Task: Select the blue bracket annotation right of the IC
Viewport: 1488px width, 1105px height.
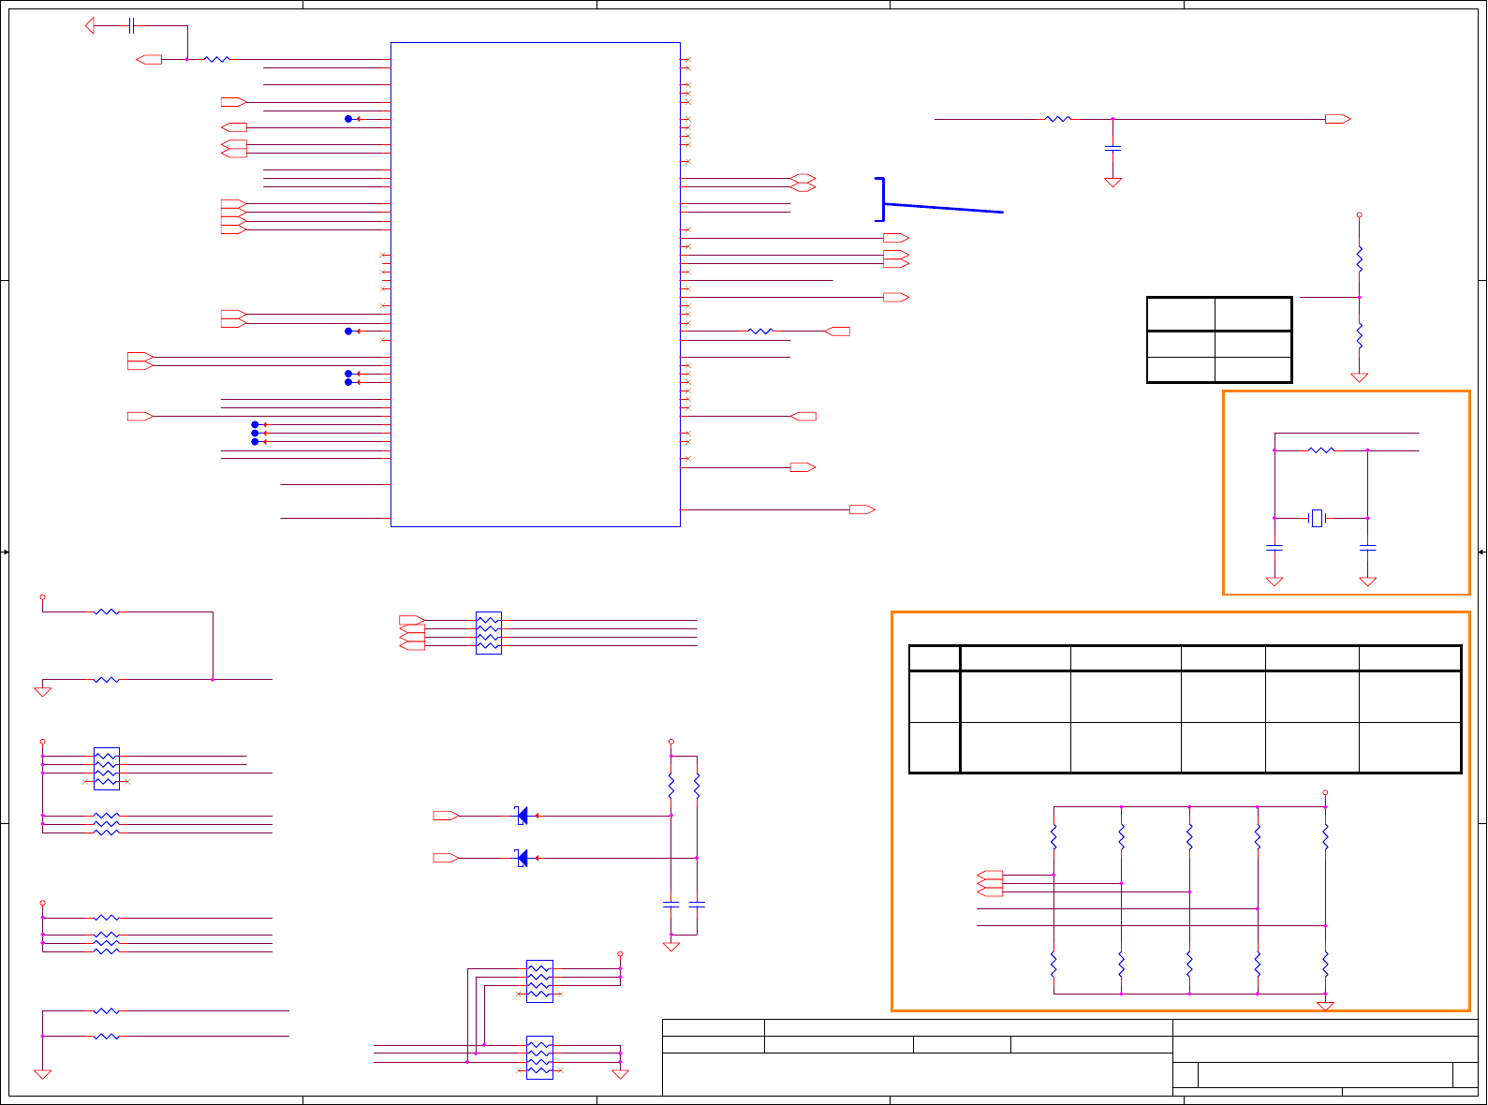Action: point(938,199)
